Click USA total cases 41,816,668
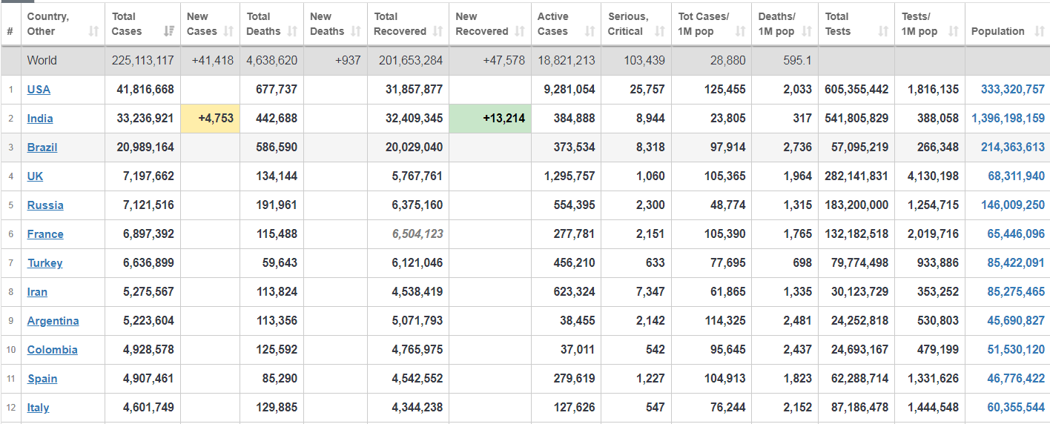The image size is (1050, 424). pyautogui.click(x=145, y=89)
